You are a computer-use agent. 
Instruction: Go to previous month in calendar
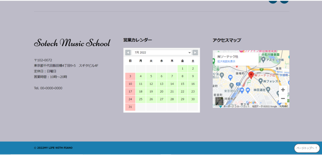click(128, 53)
